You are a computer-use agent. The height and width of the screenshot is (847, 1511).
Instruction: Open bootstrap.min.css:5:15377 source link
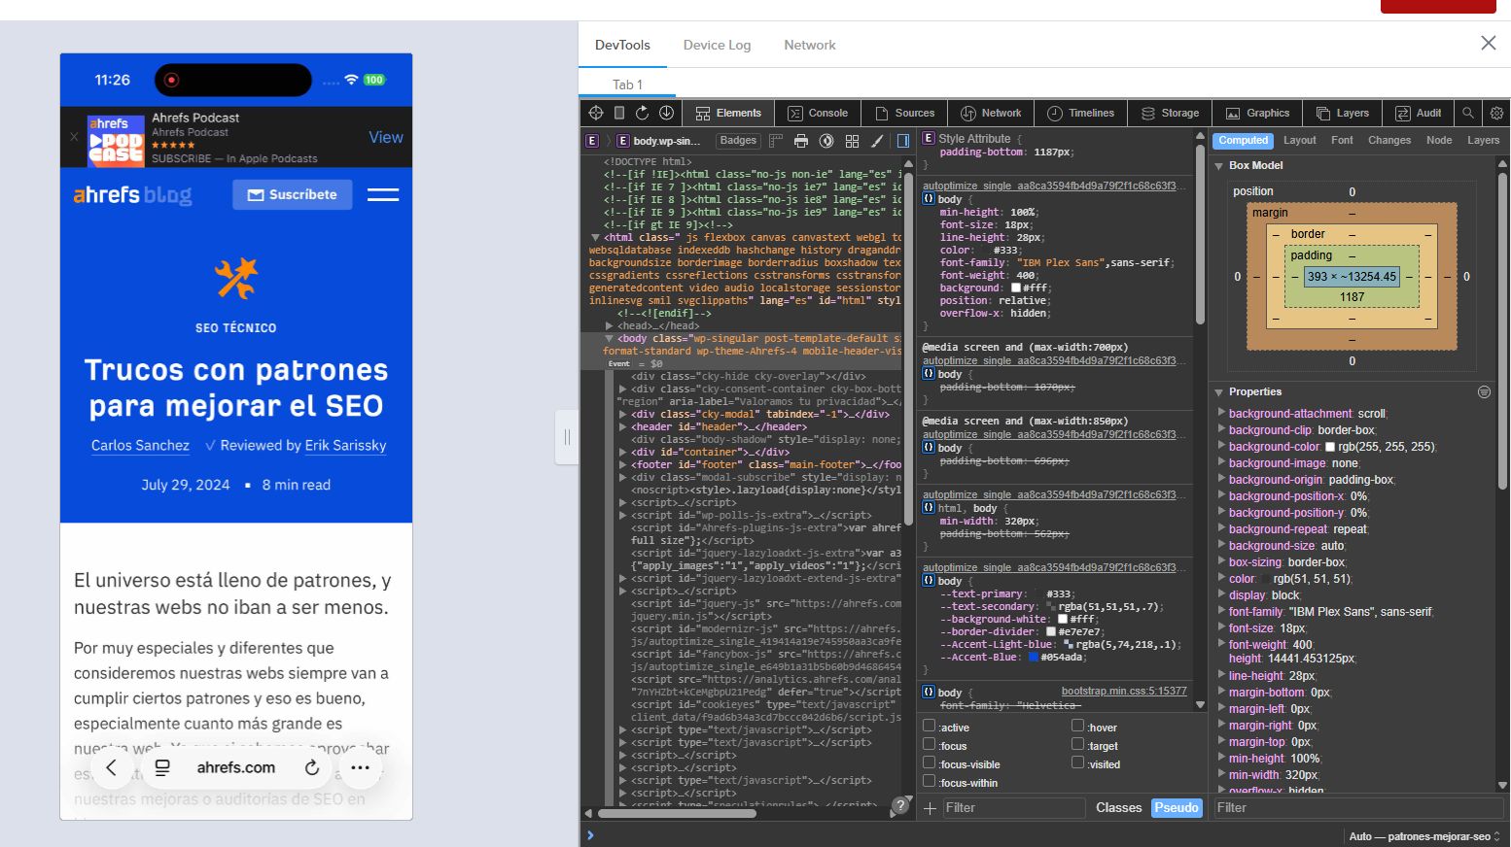1124,691
